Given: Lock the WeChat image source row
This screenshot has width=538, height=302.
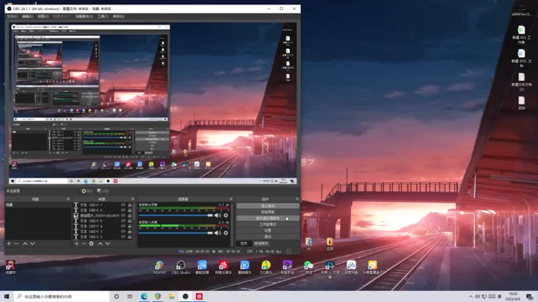Looking at the screenshot, I should click(x=130, y=215).
